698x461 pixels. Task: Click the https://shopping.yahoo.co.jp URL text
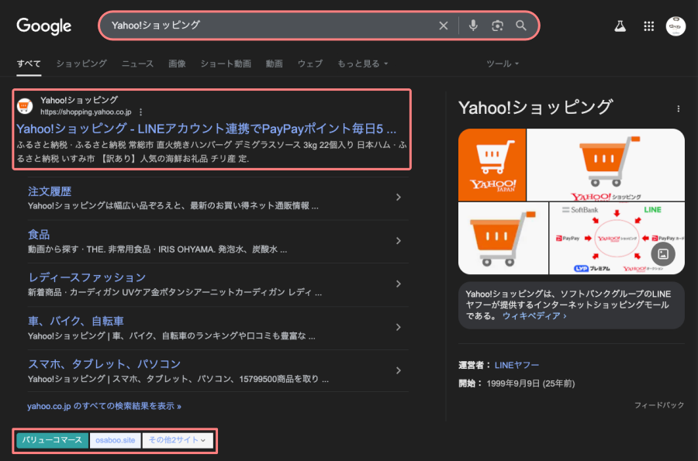pos(86,112)
